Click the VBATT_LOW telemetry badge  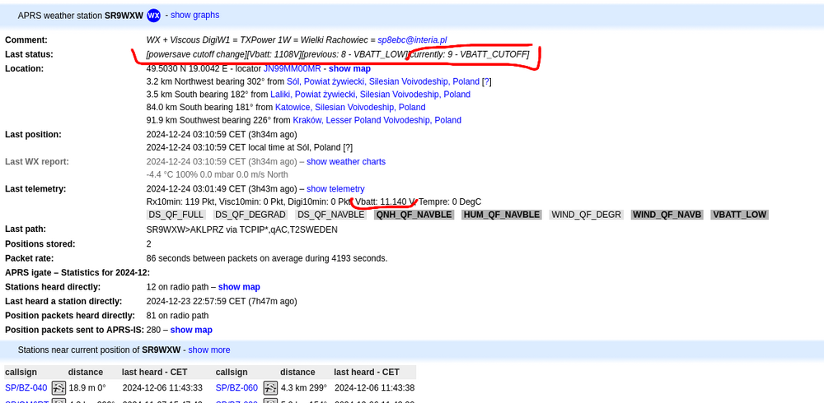[x=739, y=215]
